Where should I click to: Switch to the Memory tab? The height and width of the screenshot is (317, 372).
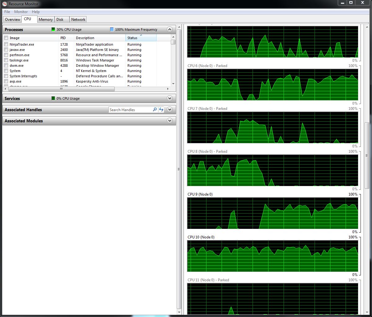click(x=46, y=19)
